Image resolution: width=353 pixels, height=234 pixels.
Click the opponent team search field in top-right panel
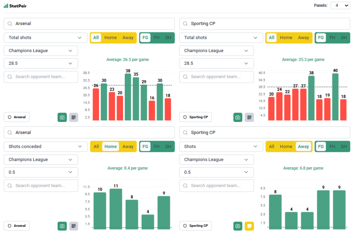216,77
